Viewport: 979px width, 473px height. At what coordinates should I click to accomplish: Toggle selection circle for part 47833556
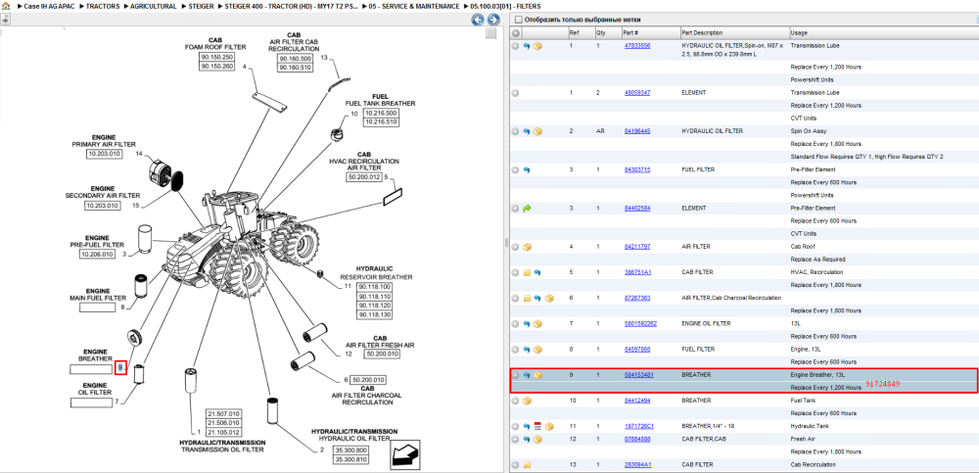(516, 46)
